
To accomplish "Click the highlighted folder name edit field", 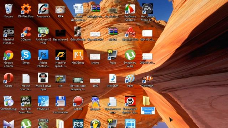I will [x=148, y=111].
